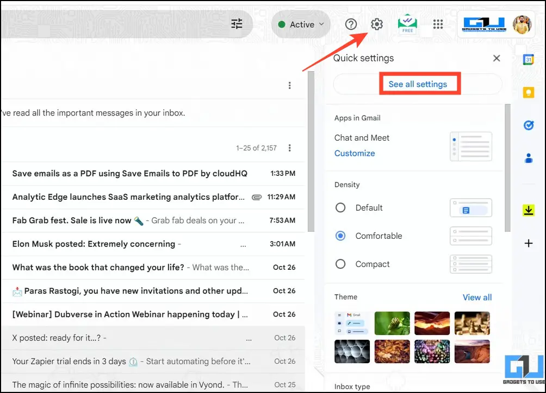Open the upper inbox section three-dot menu
546x393 pixels.
tap(289, 85)
